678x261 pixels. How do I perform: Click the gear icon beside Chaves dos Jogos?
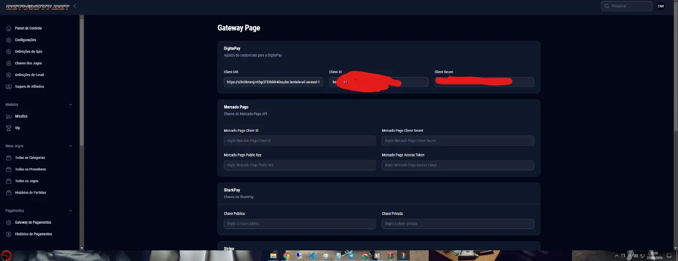(9, 63)
